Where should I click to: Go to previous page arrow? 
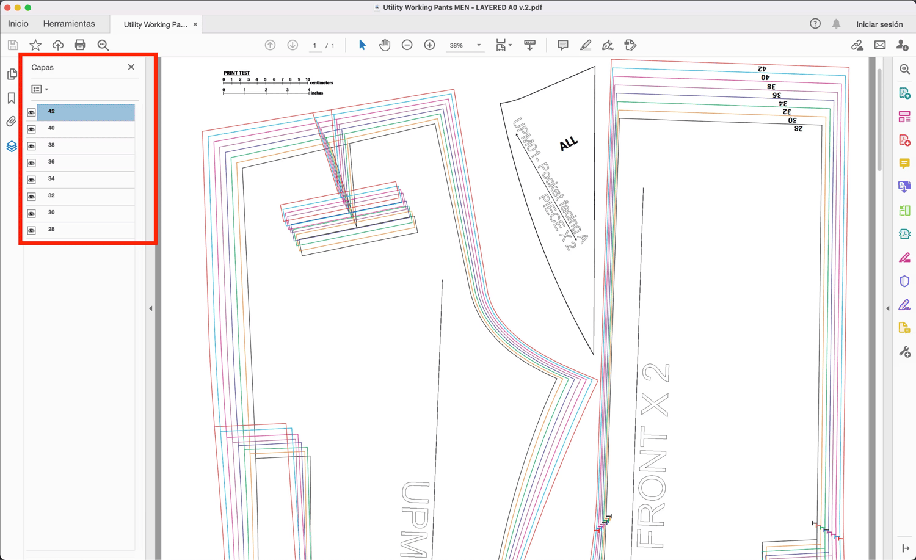coord(270,45)
